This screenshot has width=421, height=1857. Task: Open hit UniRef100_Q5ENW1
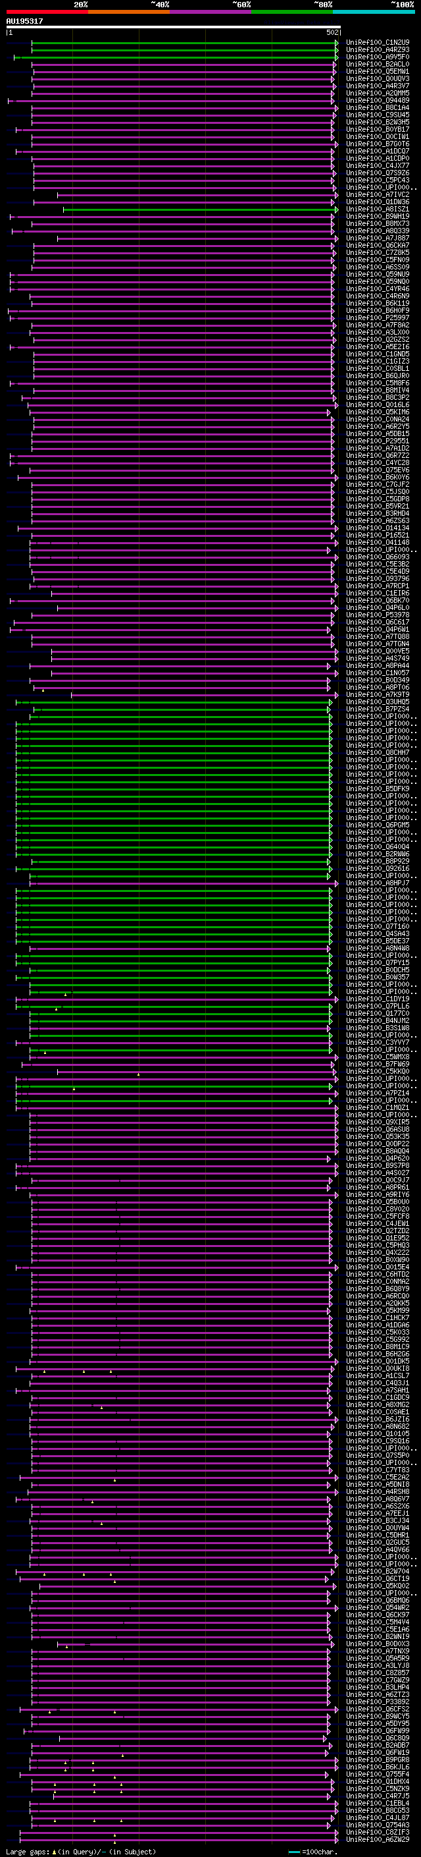[378, 71]
